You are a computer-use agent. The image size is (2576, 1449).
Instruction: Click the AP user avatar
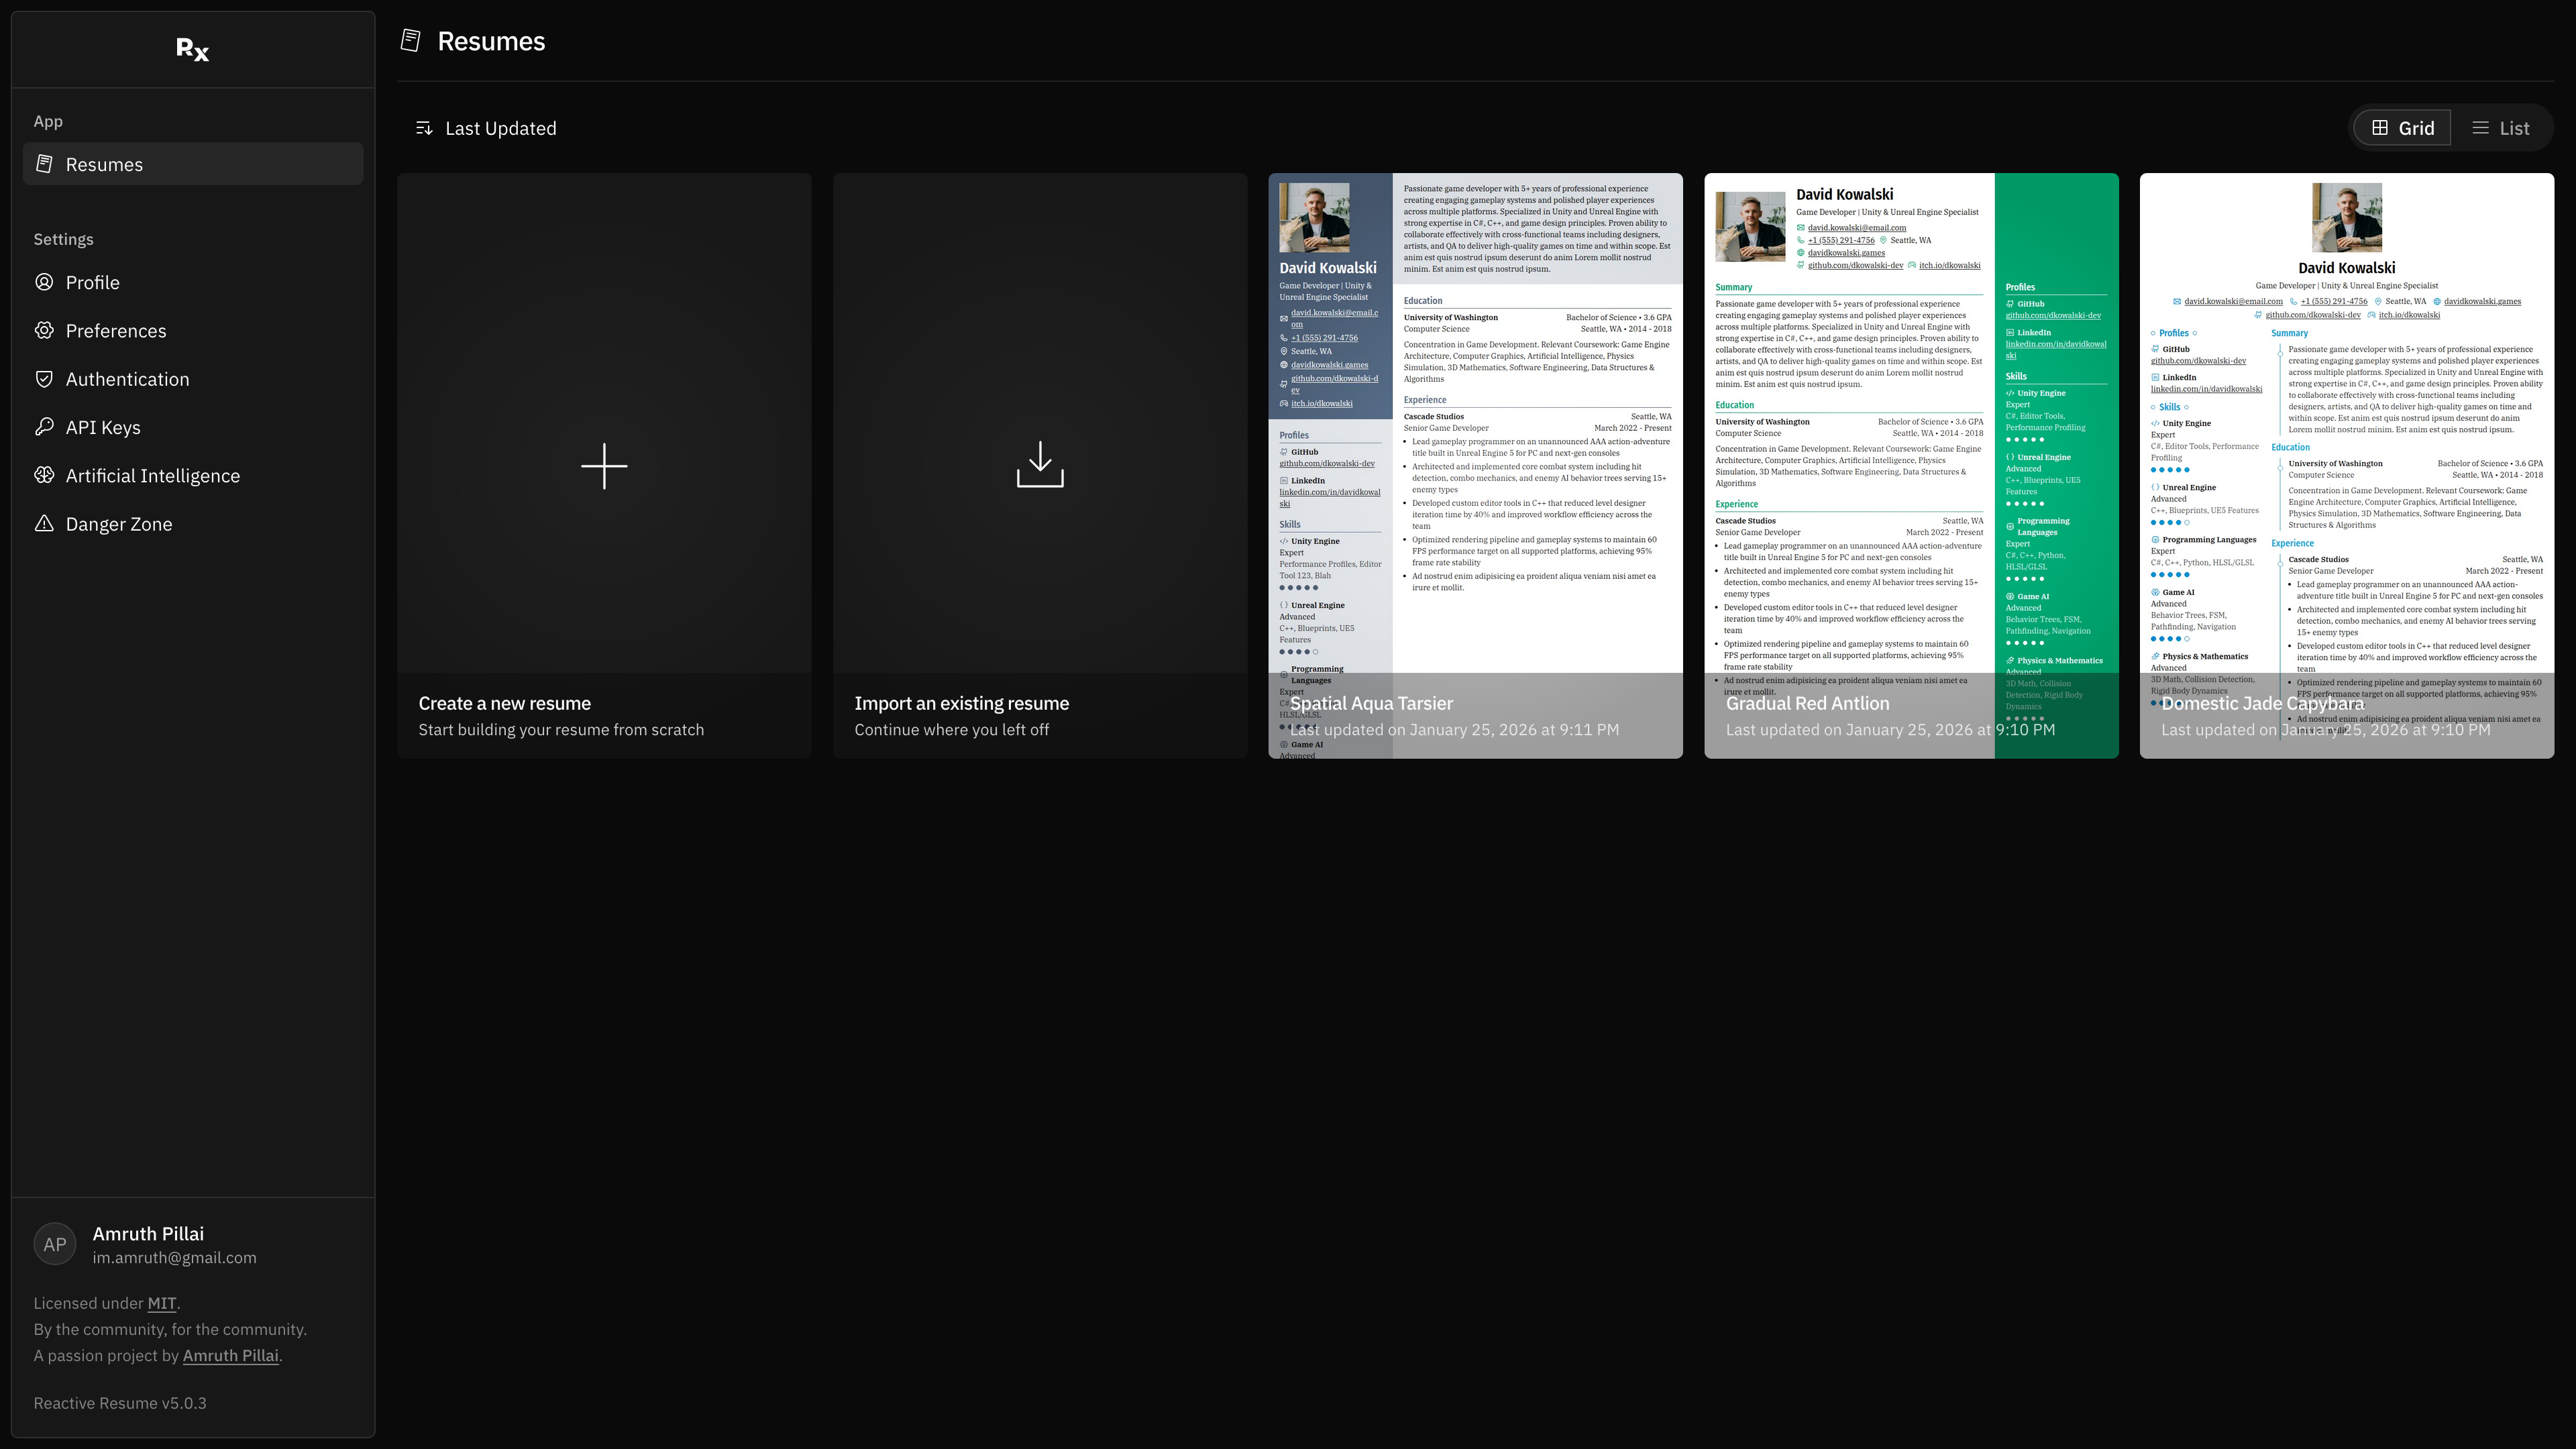54,1244
